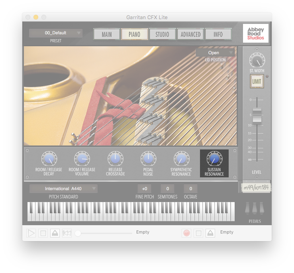294x273 pixels.
Task: Click the Semitones value field
Action: tap(168, 189)
